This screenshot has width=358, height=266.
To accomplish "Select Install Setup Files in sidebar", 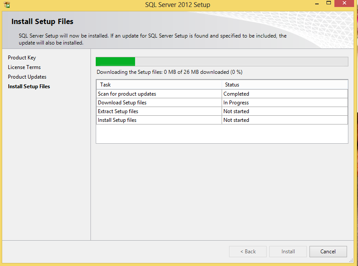I will click(29, 86).
